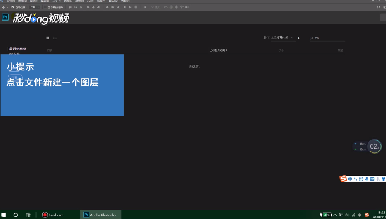Click the 62% performance monitor widget
Image resolution: width=386 pixels, height=219 pixels.
click(374, 146)
